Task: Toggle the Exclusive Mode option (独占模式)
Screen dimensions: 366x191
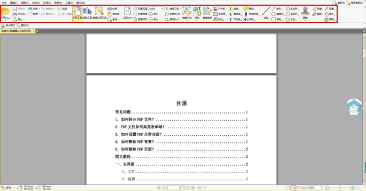Action: [8, 25]
